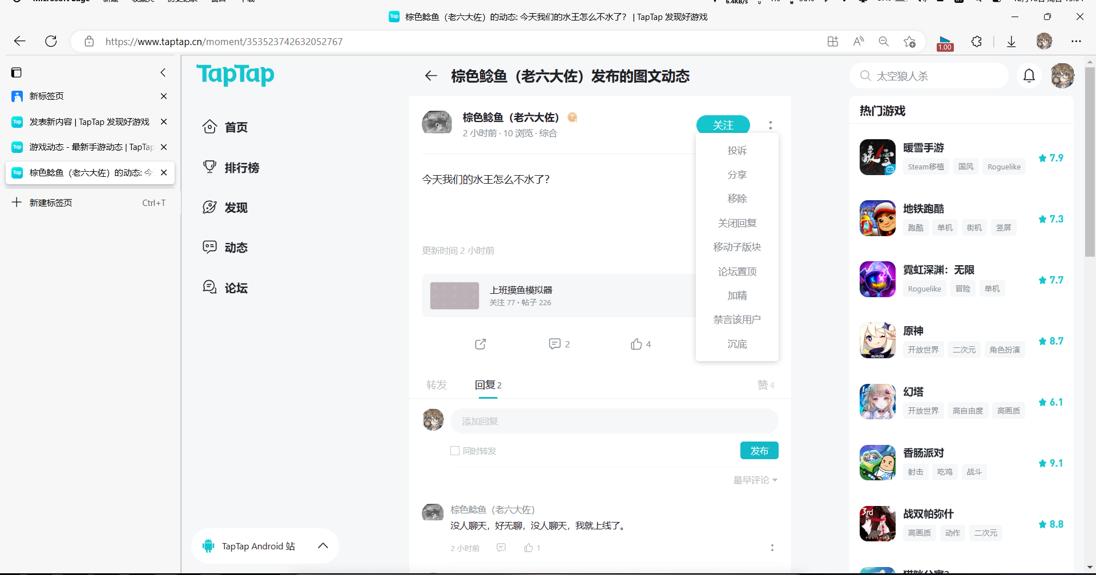Click the zoom magnifier icon in address bar
The height and width of the screenshot is (575, 1096).
[884, 41]
